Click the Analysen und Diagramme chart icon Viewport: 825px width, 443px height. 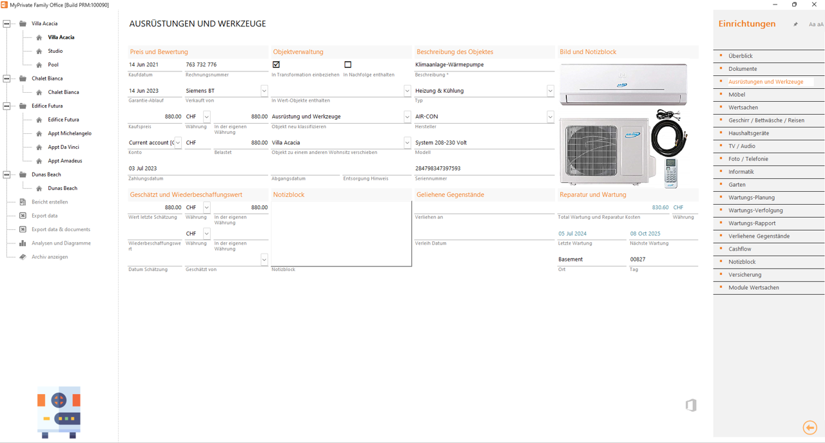23,243
